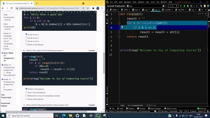The height and width of the screenshot is (118, 210).
Task: Open Search Everywhere magnifier in PyCharm
Action: tap(201, 6)
